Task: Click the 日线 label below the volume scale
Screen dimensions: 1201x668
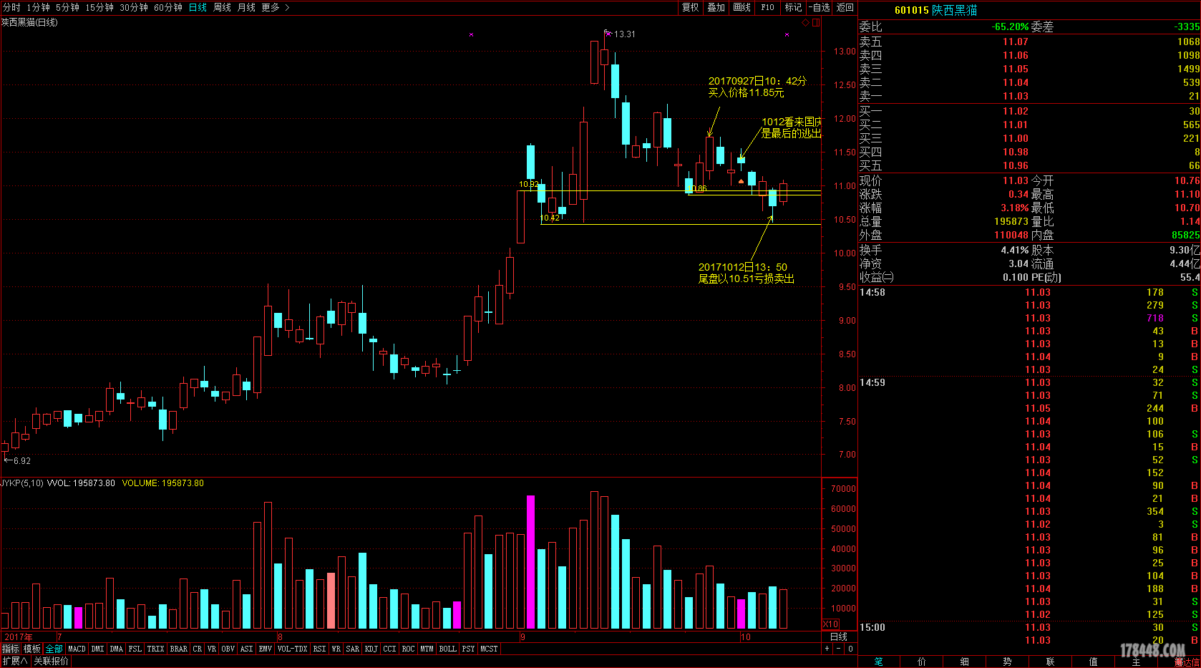Action: click(x=838, y=636)
